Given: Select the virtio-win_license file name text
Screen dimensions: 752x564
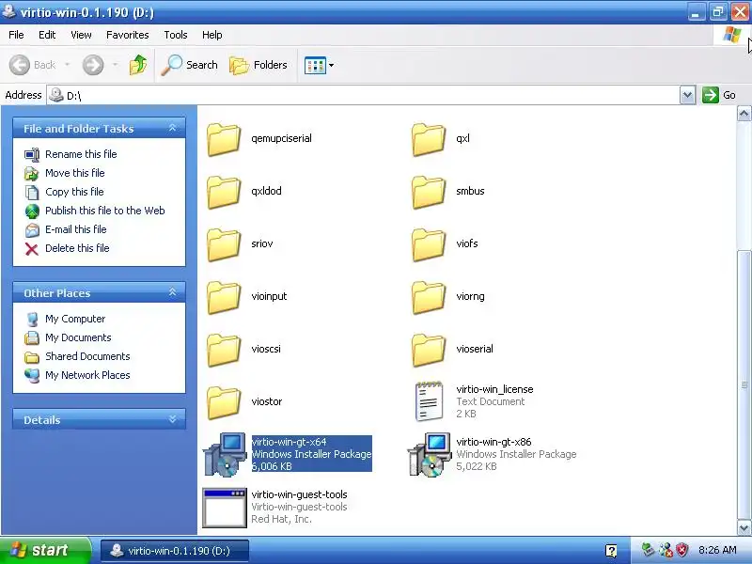Looking at the screenshot, I should tap(494, 389).
